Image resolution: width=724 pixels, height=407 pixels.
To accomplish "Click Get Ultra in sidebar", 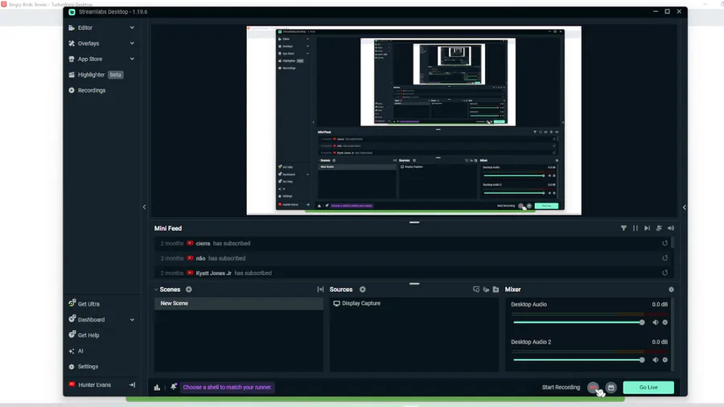I will (x=88, y=304).
